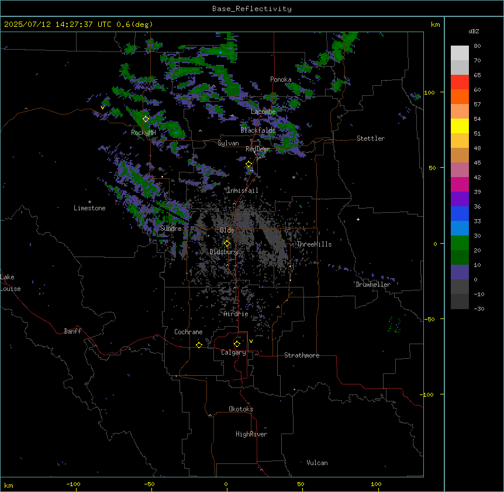Viewport: 504px width, 492px height.
Task: Click the yellow V marker east of Calgary
Action: tap(251, 341)
